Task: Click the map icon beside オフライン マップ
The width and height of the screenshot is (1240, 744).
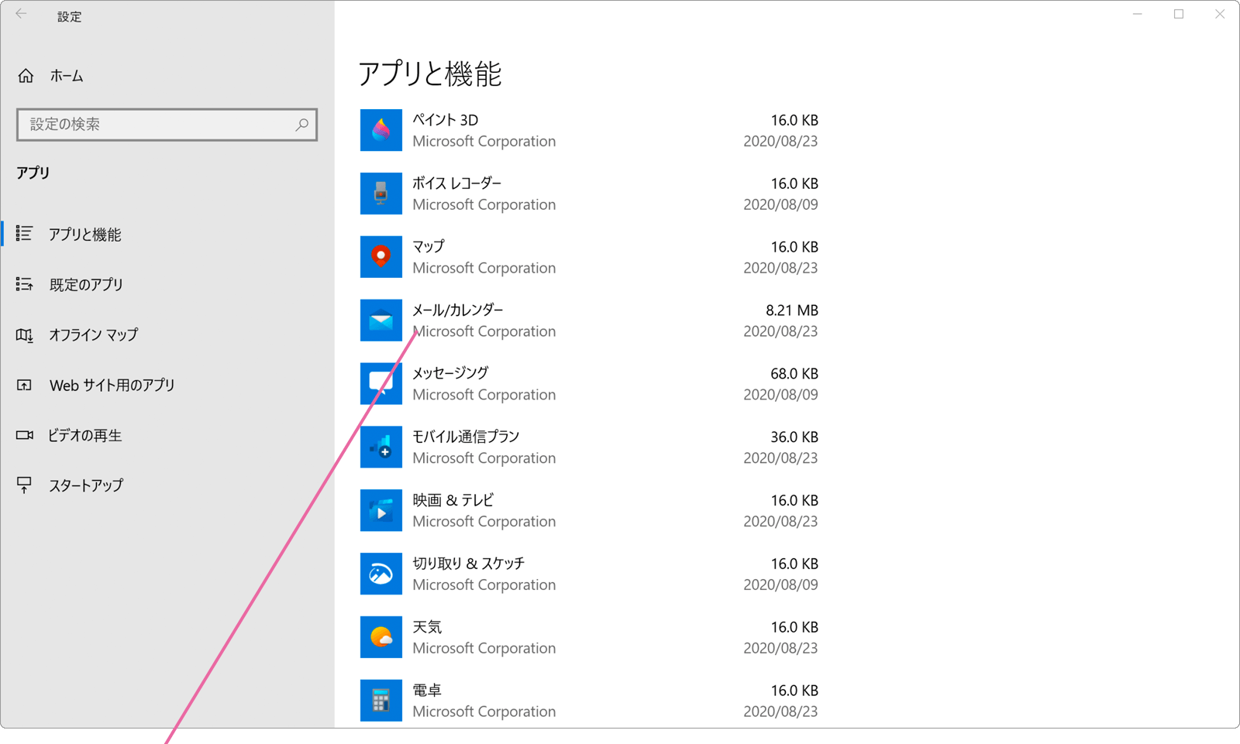Action: (24, 335)
